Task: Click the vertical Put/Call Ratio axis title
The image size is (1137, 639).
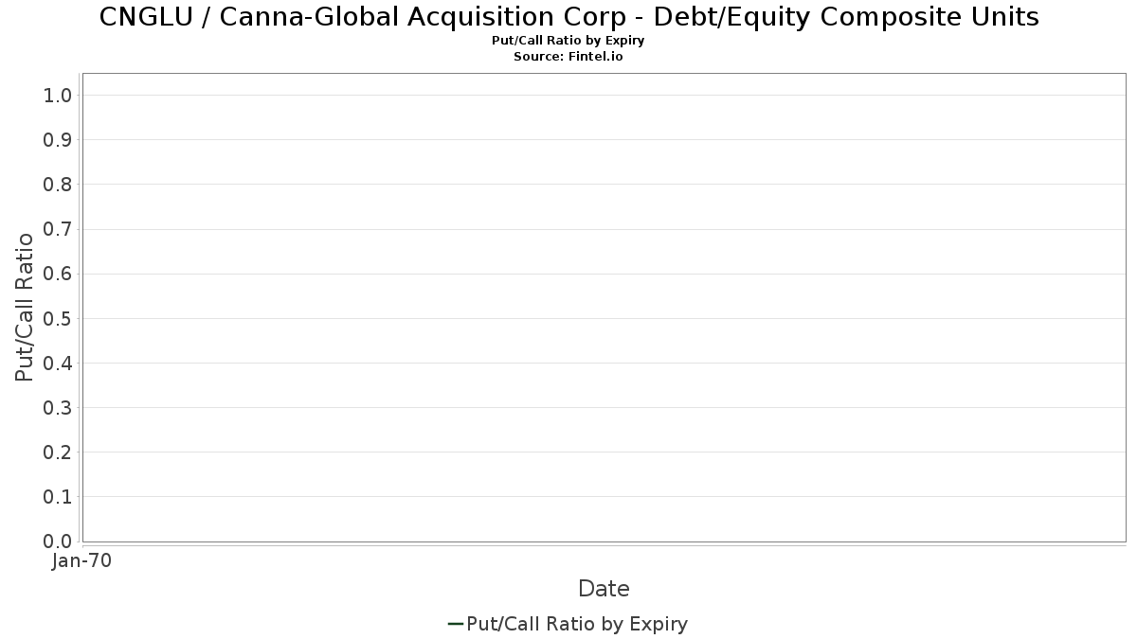Action: click(x=25, y=307)
